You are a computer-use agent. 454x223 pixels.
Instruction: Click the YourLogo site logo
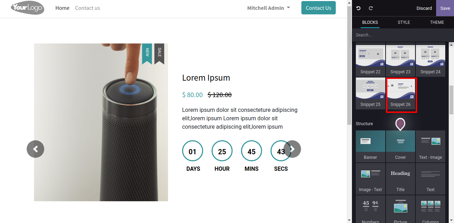27,8
